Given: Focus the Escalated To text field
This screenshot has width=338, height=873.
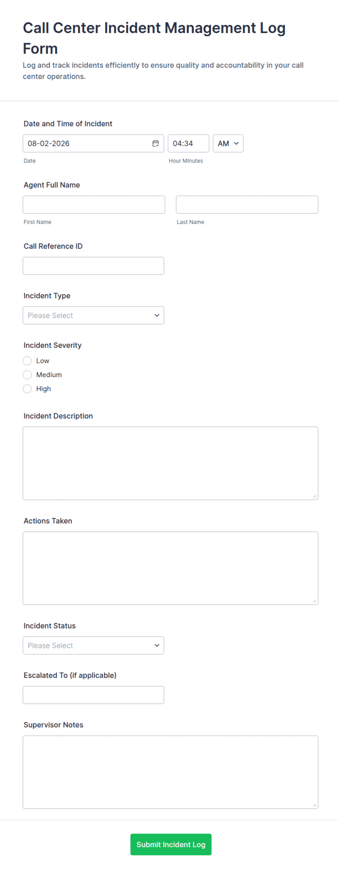Looking at the screenshot, I should [x=93, y=695].
